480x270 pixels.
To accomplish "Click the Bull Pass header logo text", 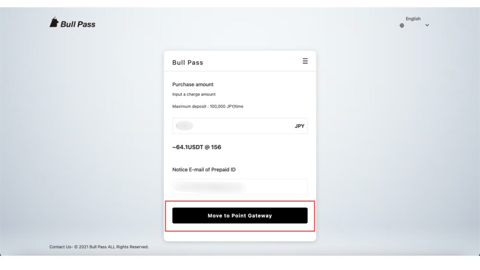I will click(78, 24).
